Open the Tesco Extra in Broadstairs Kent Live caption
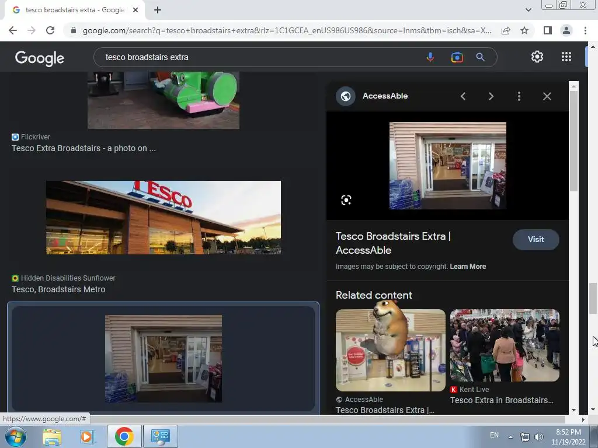 pyautogui.click(x=502, y=400)
